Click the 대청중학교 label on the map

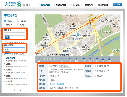[114, 26]
